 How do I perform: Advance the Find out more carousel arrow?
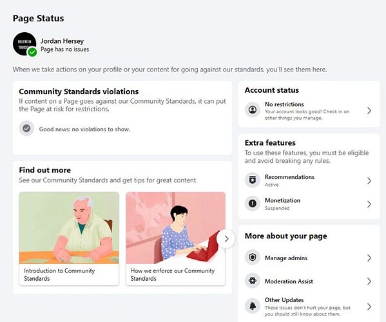click(x=226, y=239)
